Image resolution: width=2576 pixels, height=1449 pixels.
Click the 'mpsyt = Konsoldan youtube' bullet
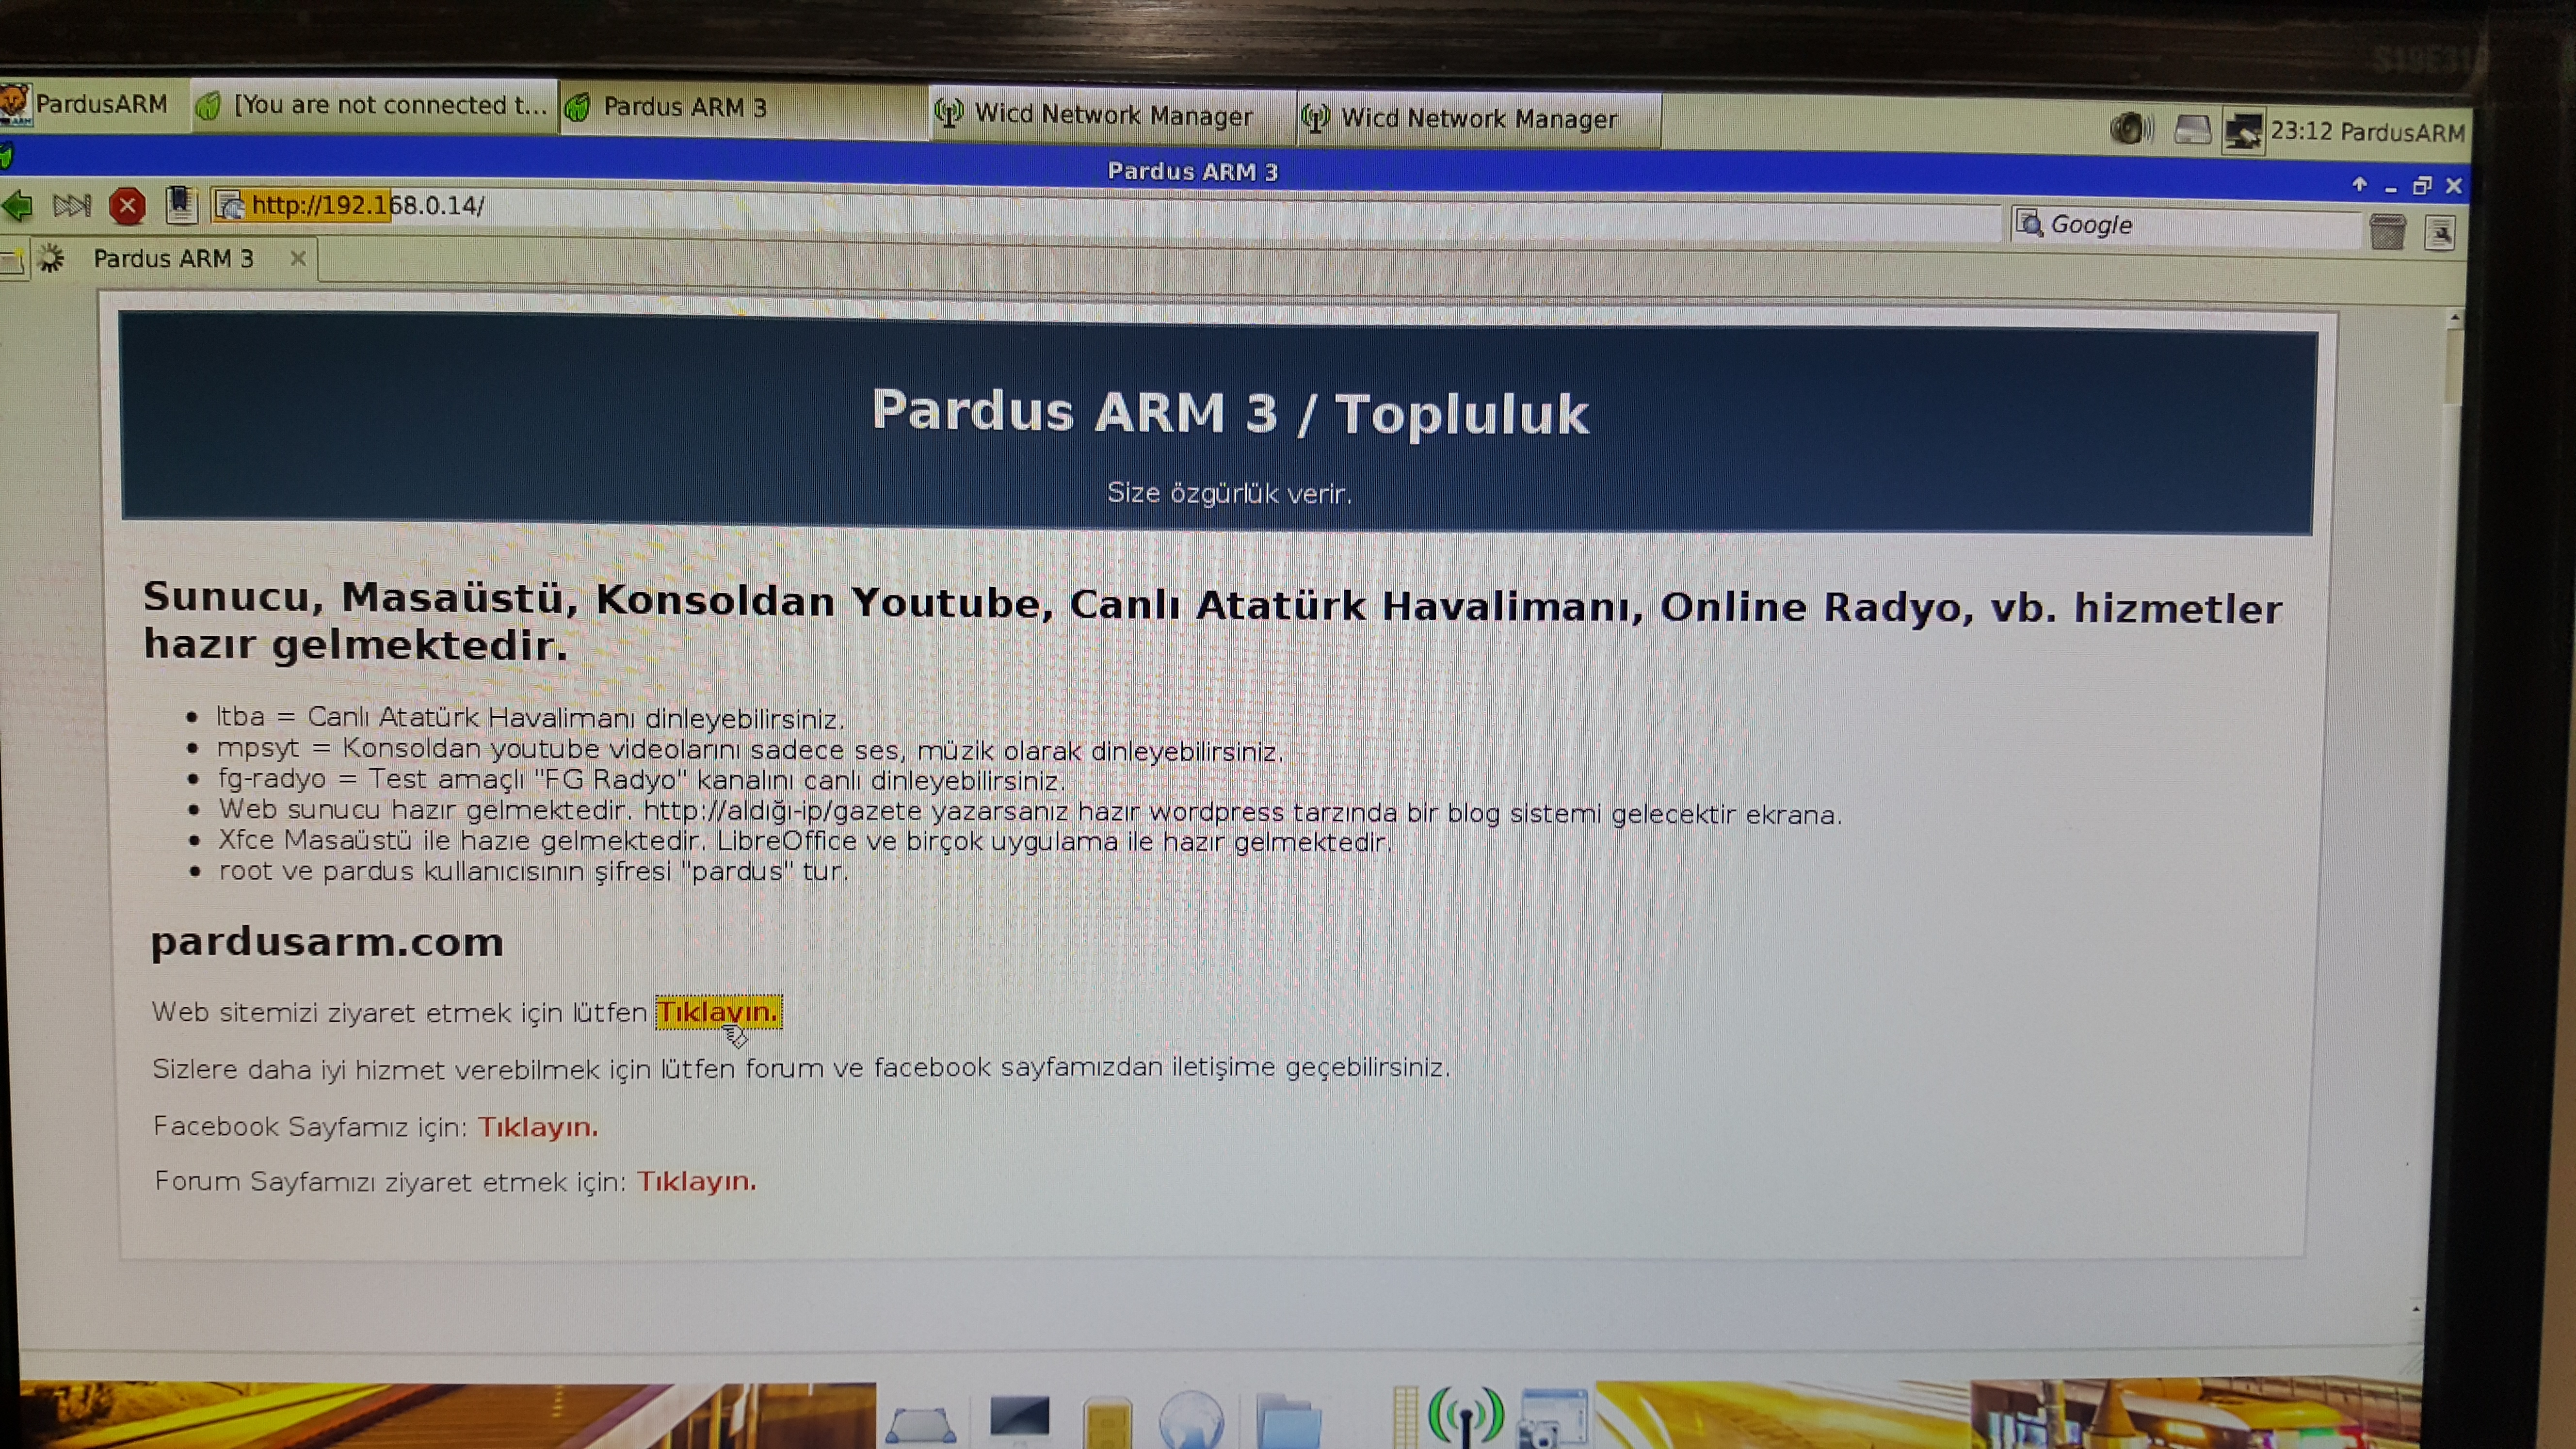click(x=749, y=749)
